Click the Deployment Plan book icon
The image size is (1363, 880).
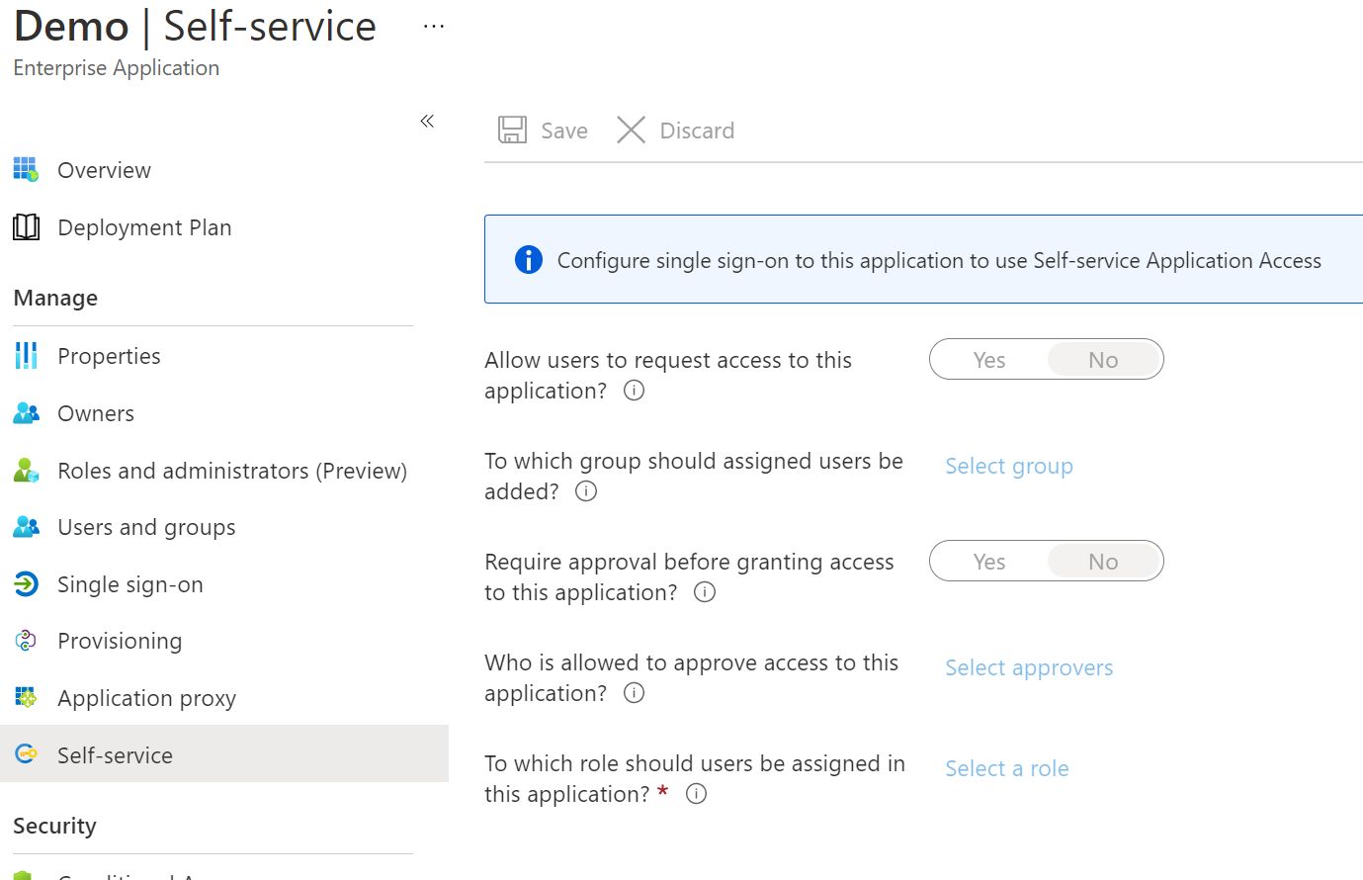click(x=26, y=227)
